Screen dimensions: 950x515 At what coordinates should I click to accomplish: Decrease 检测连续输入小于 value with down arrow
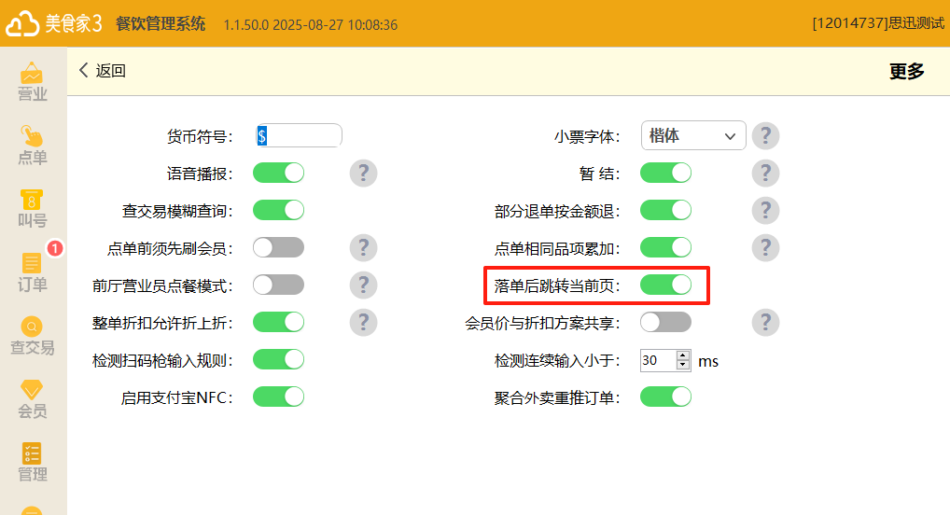coord(683,365)
